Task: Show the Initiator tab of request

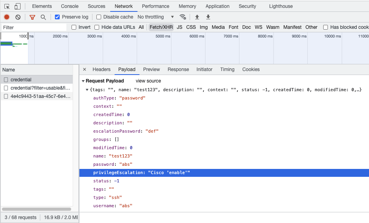Action: click(x=204, y=69)
